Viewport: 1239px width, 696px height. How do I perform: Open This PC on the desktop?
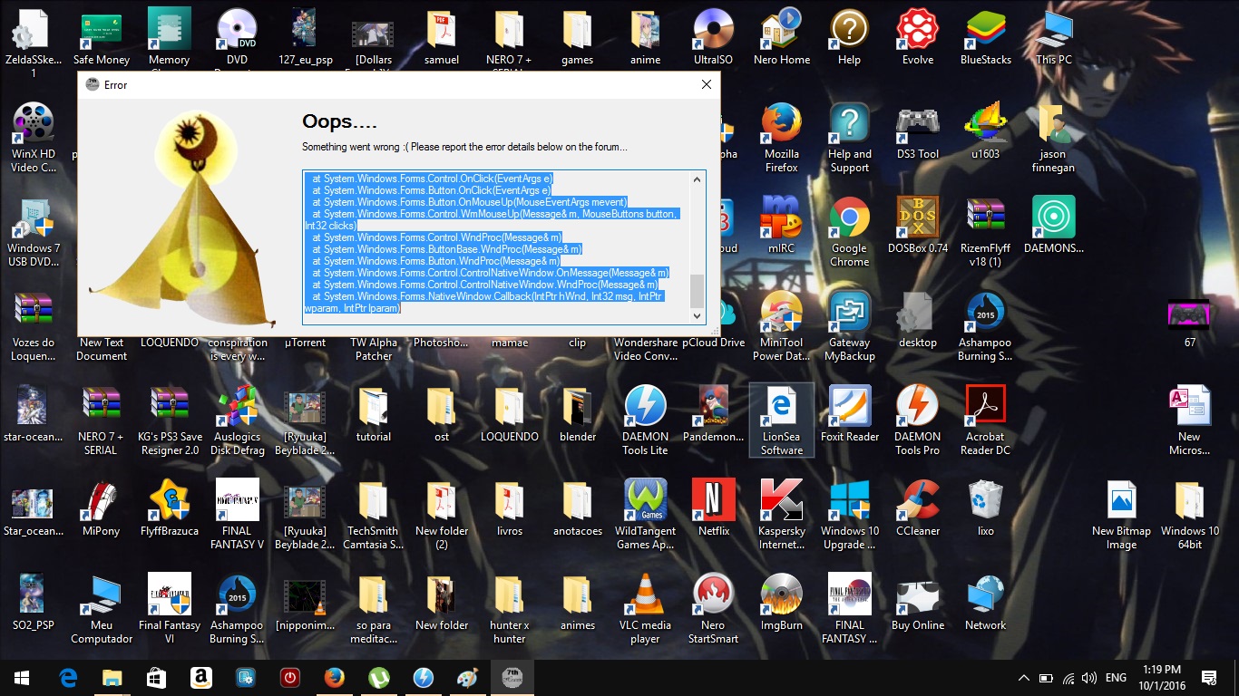pos(1054,38)
